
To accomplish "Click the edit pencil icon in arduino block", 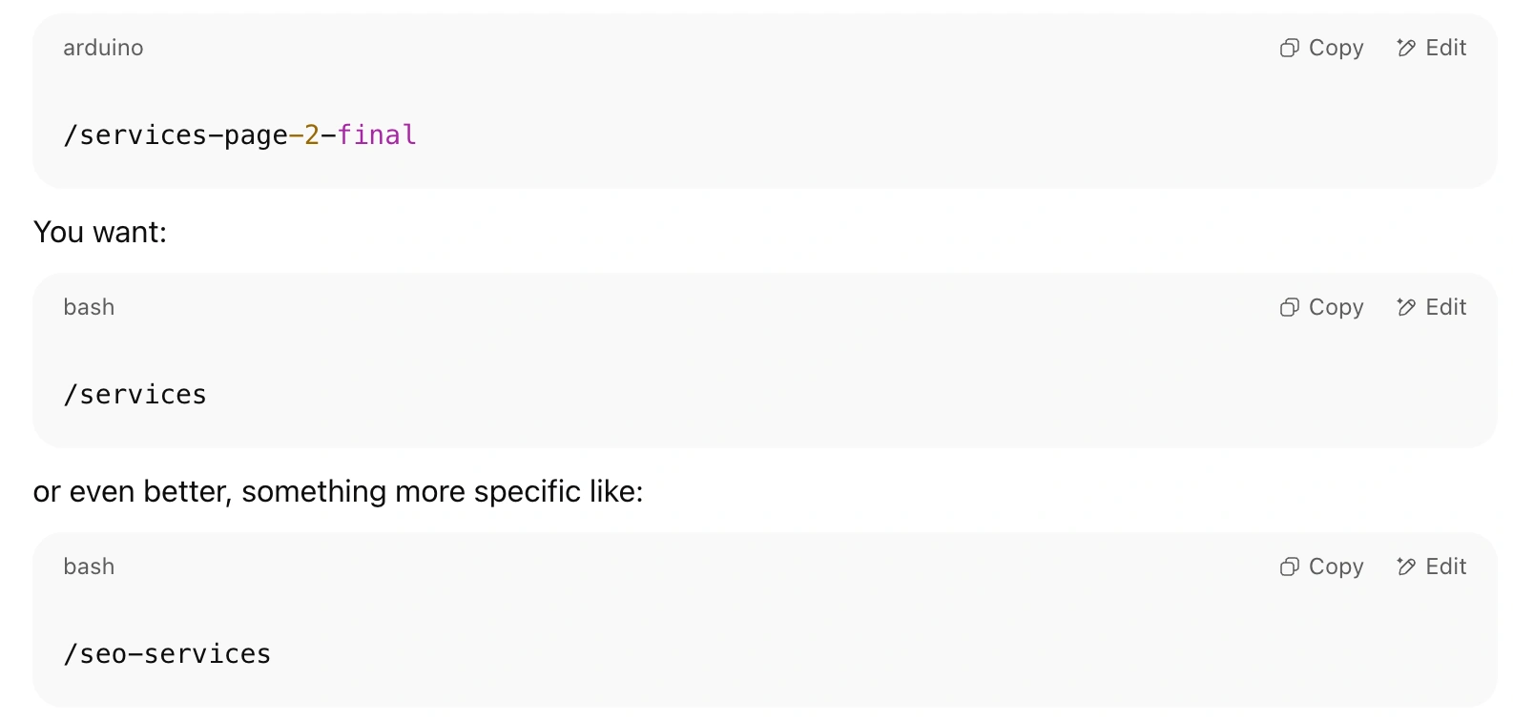I will pos(1406,48).
